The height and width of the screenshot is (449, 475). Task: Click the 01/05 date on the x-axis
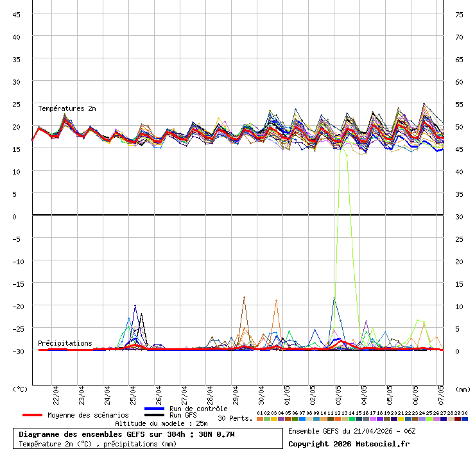click(286, 393)
